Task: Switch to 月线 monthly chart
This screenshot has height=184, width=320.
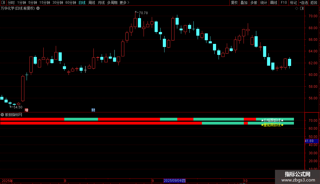Action: tap(101, 3)
